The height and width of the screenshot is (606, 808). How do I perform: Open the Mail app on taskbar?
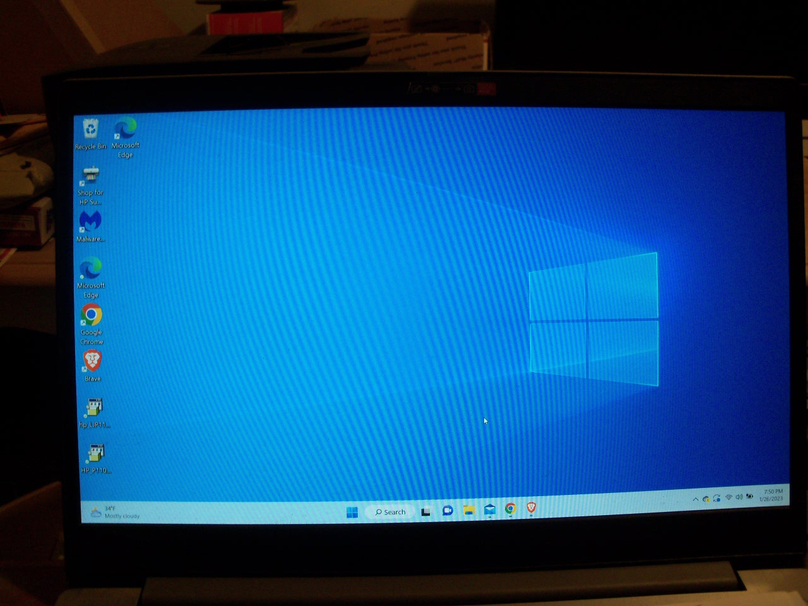[x=489, y=509]
